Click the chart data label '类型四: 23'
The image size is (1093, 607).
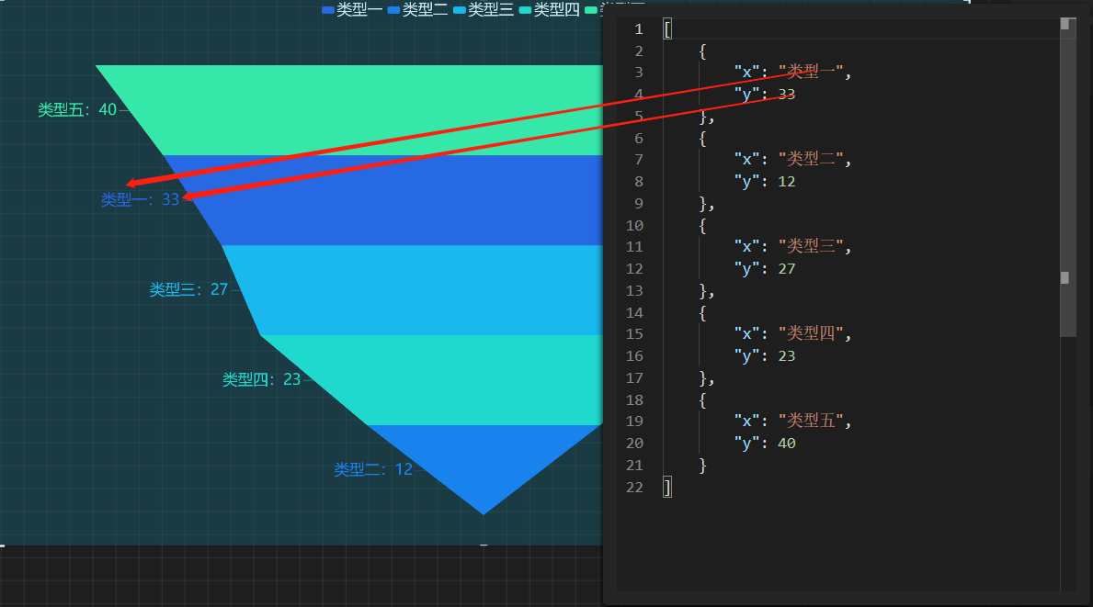(261, 379)
